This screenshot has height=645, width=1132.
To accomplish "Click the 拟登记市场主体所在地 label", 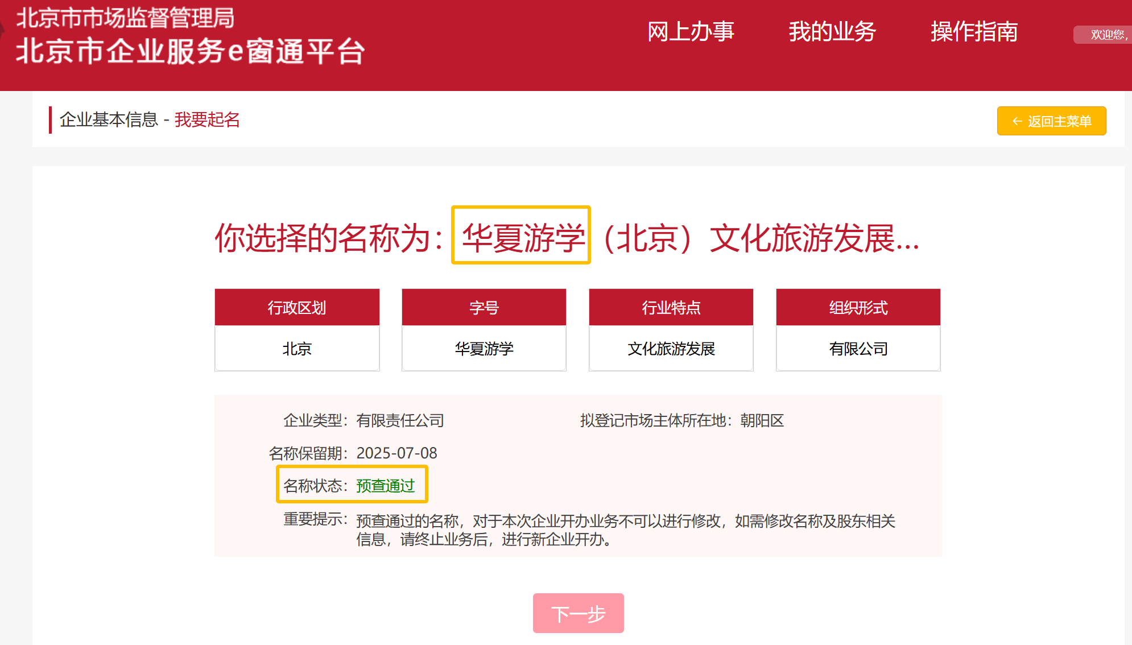I will click(x=657, y=420).
